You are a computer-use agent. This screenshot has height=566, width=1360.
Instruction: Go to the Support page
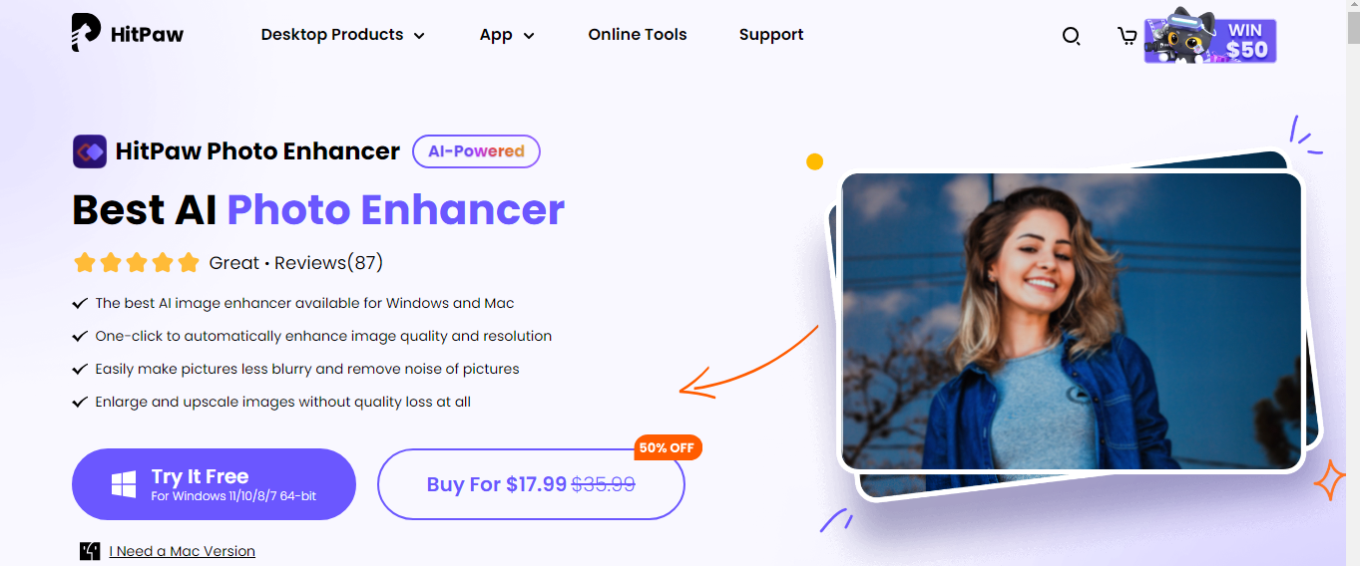[x=771, y=35]
